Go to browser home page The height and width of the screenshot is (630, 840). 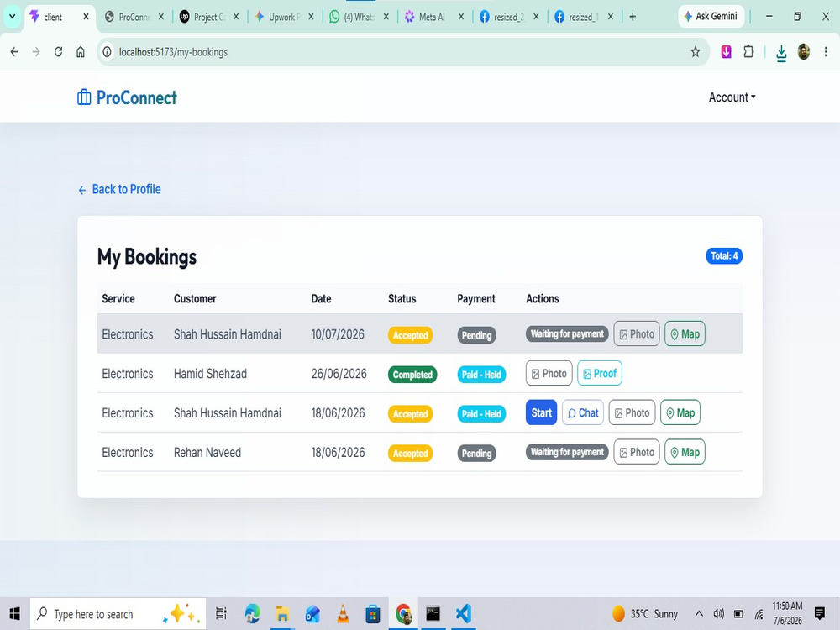click(81, 52)
